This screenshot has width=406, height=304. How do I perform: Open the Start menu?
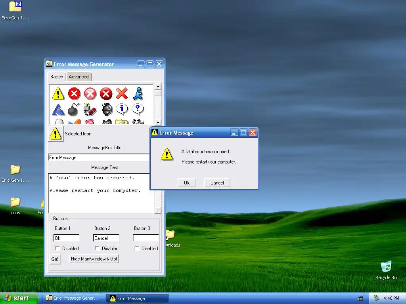coord(19,298)
